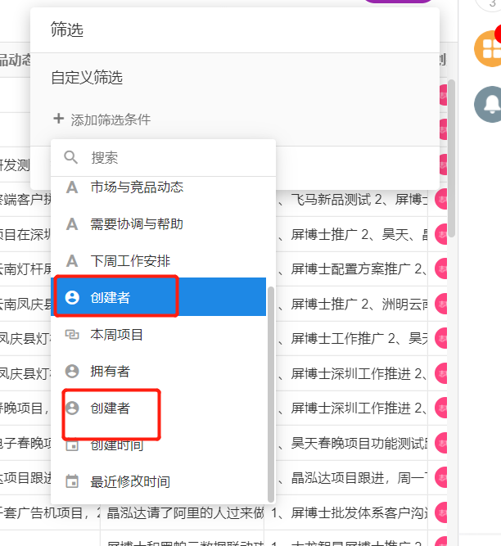Click the search magnifier icon

pos(70,157)
